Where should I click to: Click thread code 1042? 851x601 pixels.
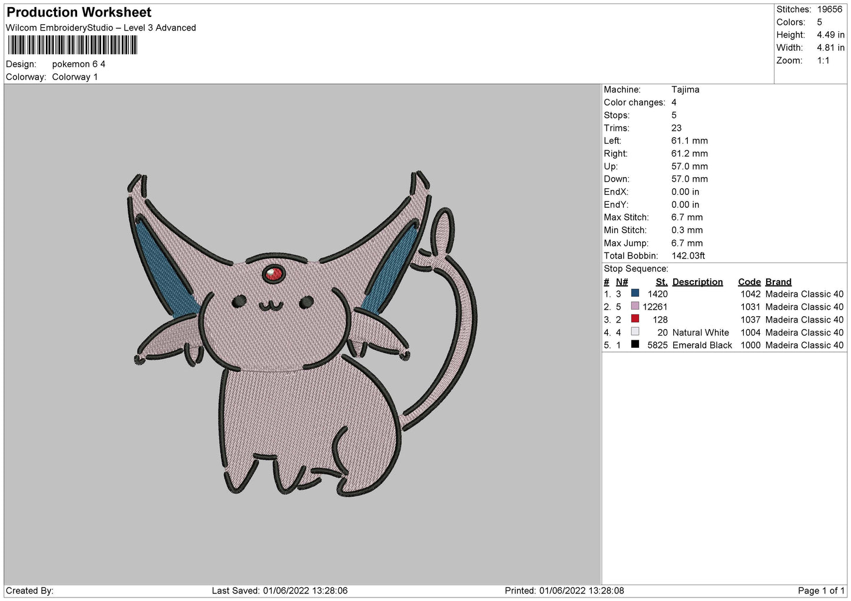pos(751,294)
